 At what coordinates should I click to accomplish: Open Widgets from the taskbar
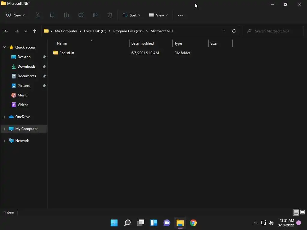pyautogui.click(x=154, y=223)
